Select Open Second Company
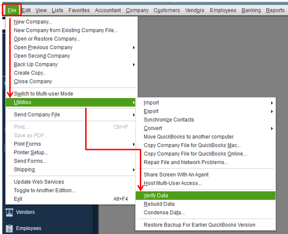288x234 pixels. point(72,56)
